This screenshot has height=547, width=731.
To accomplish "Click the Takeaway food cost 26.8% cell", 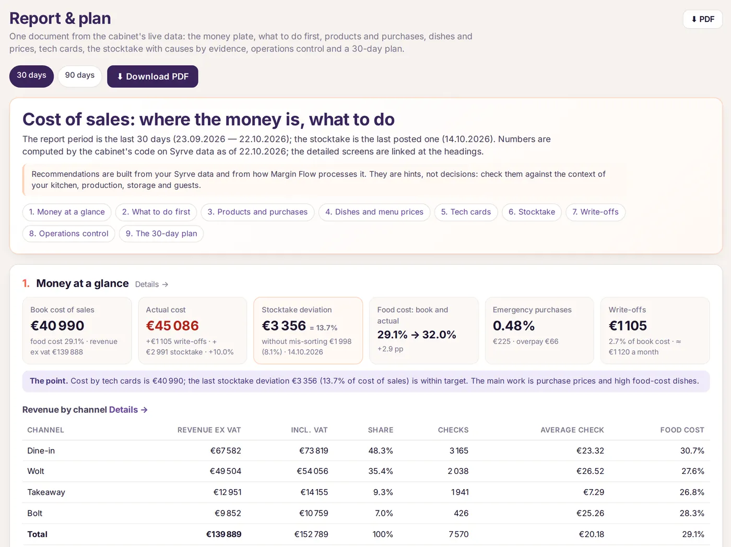I will 692,492.
